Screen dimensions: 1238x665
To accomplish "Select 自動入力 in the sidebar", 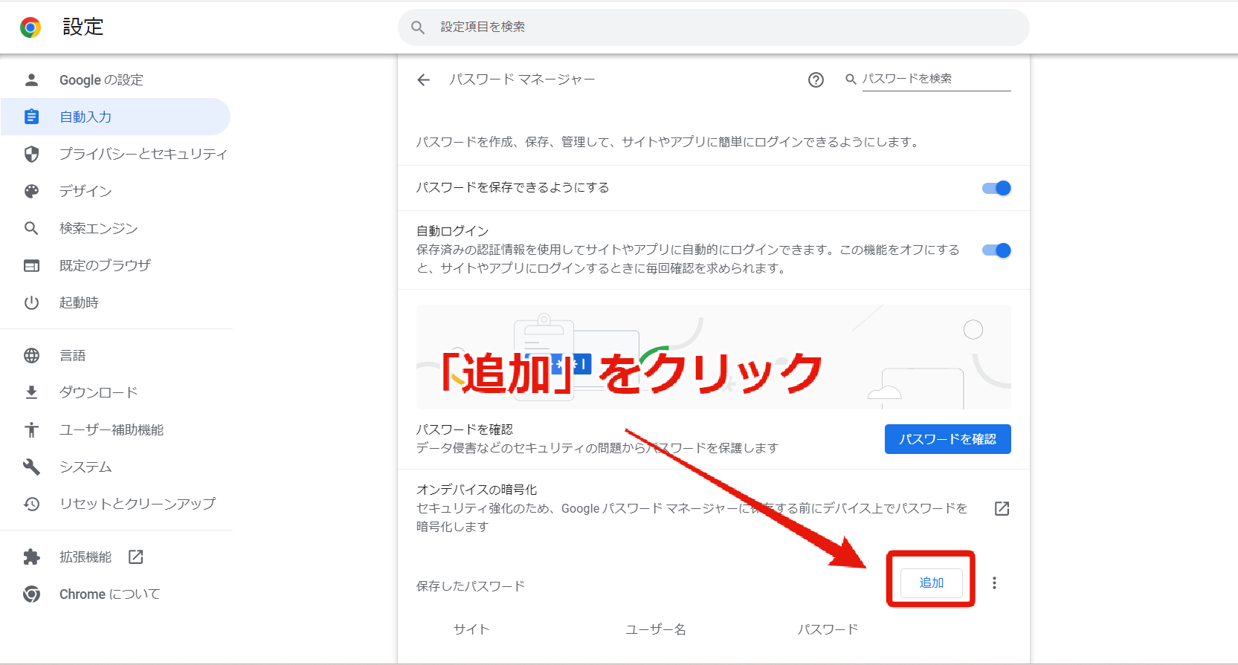I will click(115, 117).
